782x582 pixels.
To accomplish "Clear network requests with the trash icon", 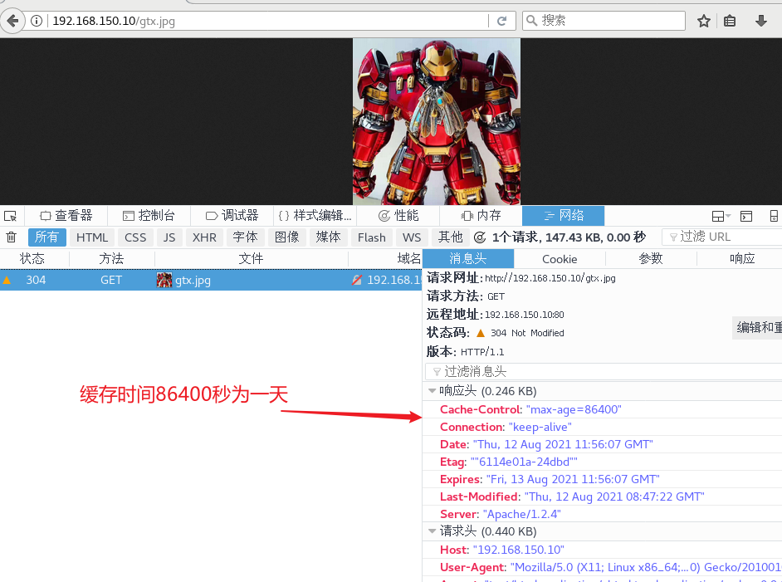I will click(x=12, y=237).
